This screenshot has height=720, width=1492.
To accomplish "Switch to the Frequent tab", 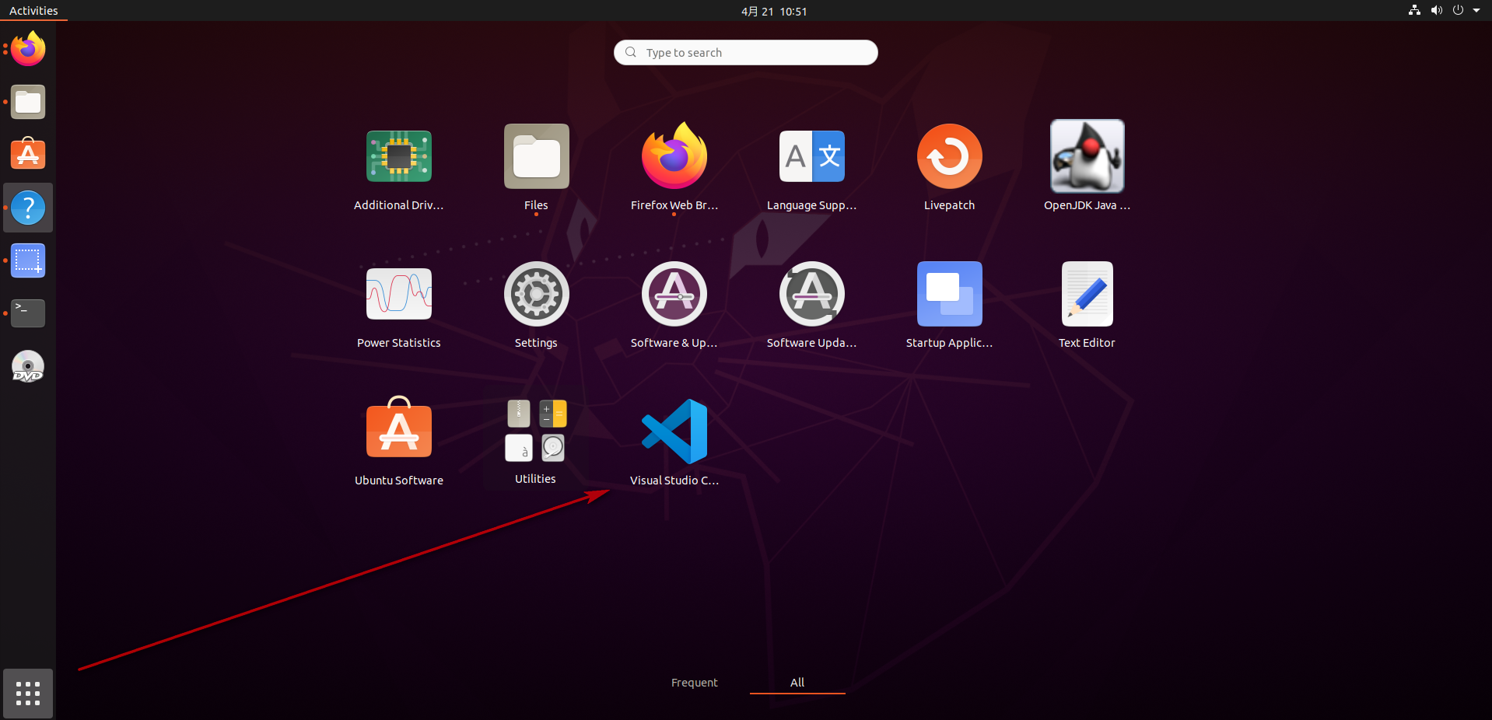I will pos(695,683).
